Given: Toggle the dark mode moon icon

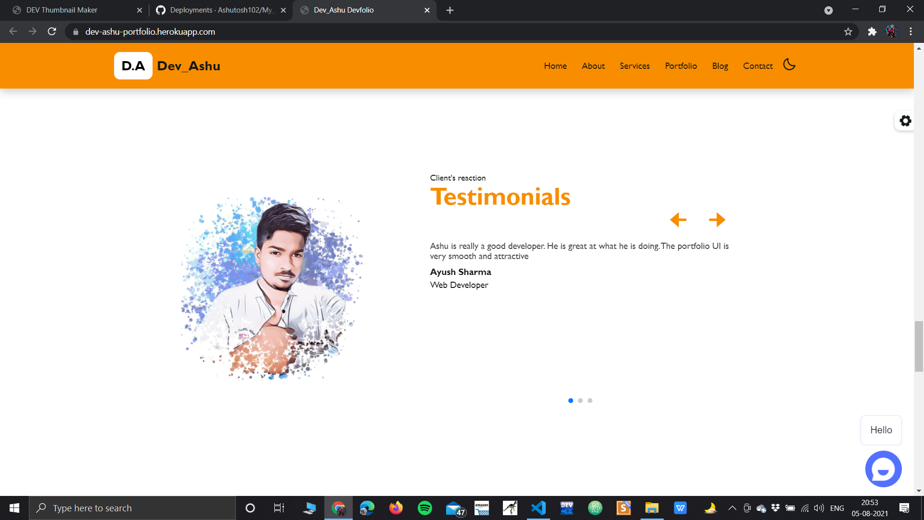Looking at the screenshot, I should pyautogui.click(x=789, y=65).
